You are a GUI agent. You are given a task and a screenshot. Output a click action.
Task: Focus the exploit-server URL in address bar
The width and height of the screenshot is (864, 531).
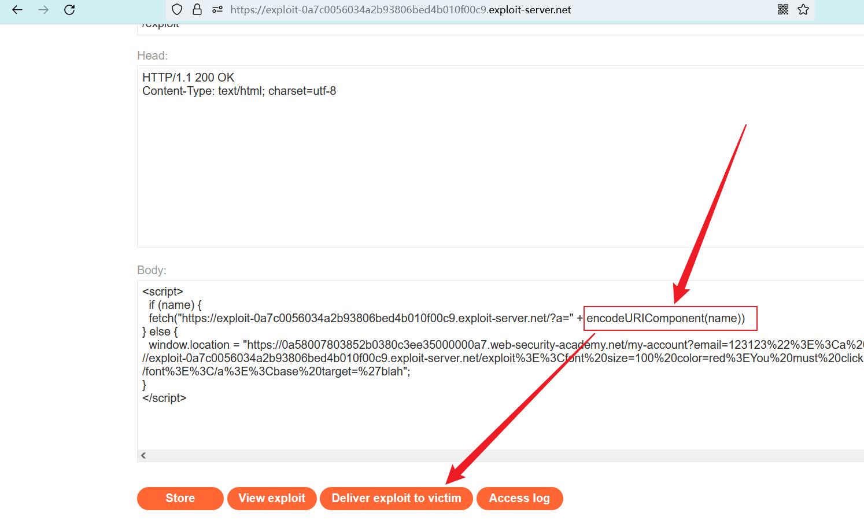401,10
